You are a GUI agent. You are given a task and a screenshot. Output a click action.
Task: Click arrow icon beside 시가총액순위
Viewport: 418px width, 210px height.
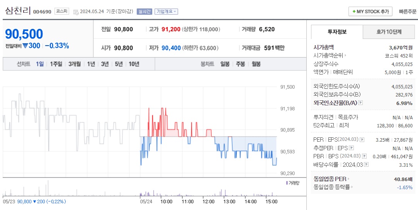coord(345,56)
